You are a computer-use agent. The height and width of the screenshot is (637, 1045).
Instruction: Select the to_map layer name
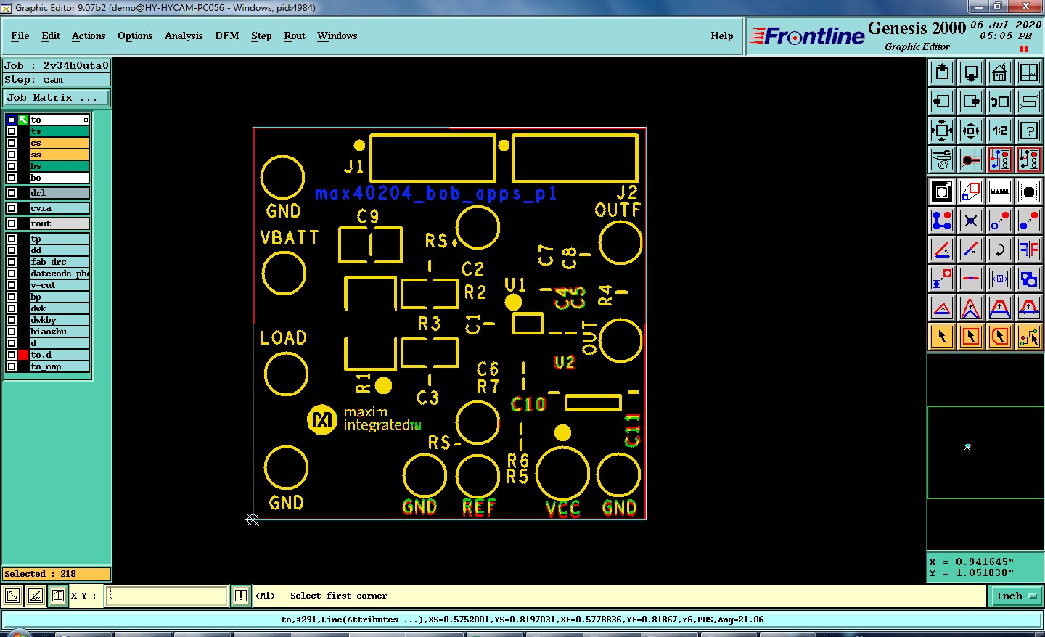[x=59, y=366]
